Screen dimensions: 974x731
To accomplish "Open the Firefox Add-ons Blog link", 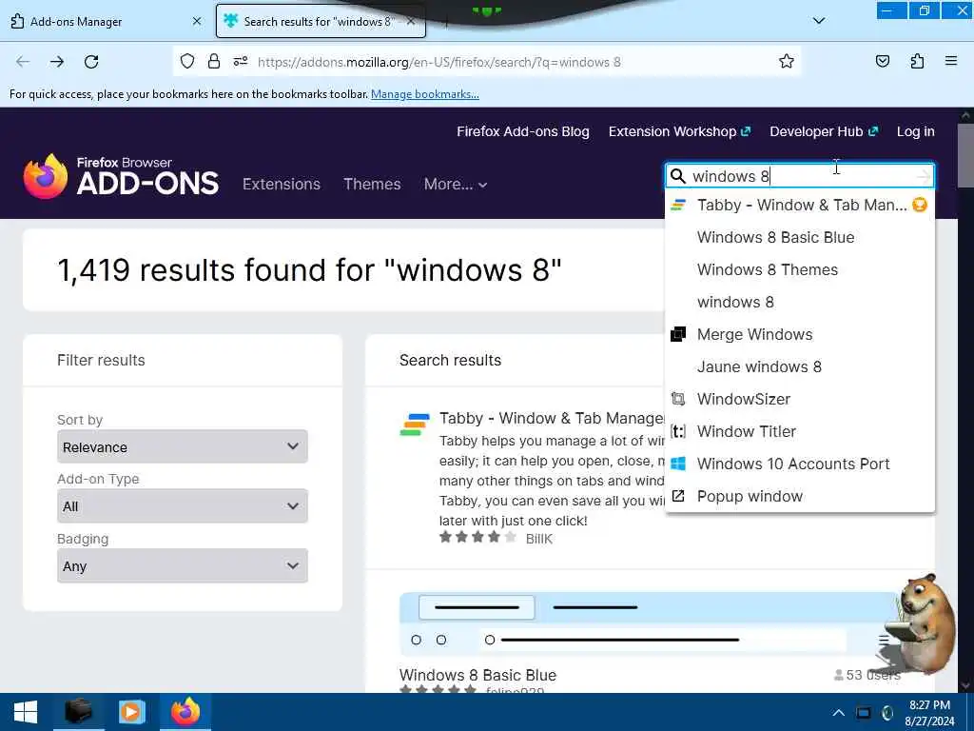I will point(523,131).
